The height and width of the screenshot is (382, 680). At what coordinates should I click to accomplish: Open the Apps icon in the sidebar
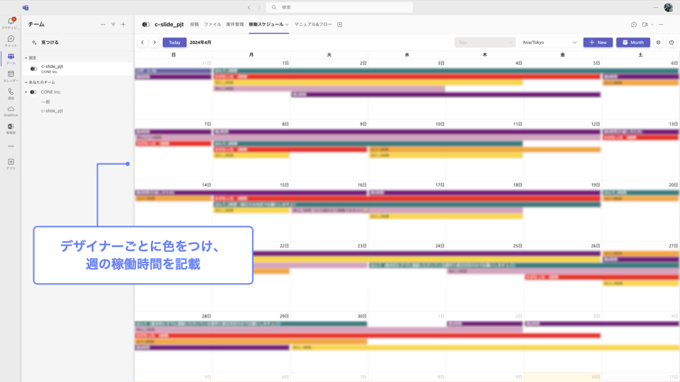pyautogui.click(x=11, y=163)
